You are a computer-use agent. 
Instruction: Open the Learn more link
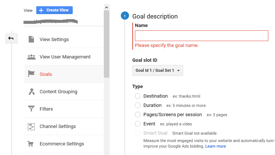tap(215, 146)
